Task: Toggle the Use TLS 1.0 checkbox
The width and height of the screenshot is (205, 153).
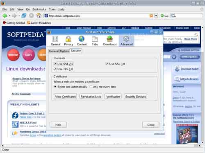Action: click(x=55, y=69)
